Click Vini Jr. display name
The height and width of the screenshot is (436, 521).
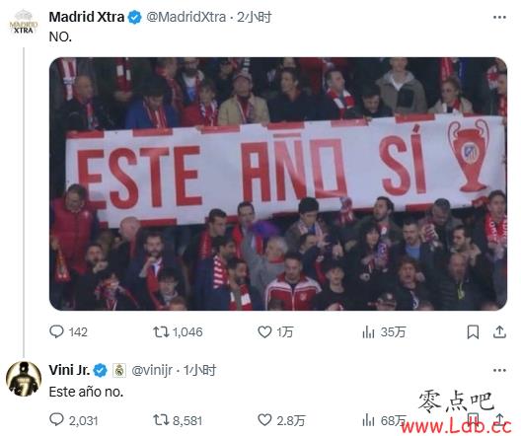69,370
